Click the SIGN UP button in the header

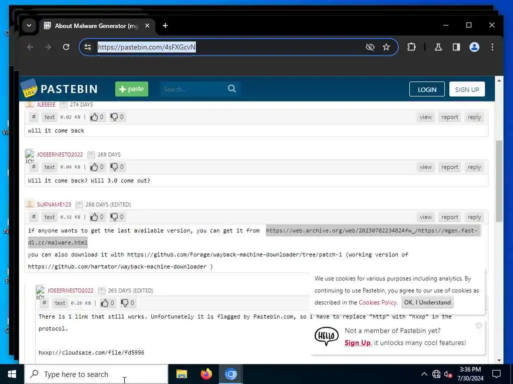[467, 89]
